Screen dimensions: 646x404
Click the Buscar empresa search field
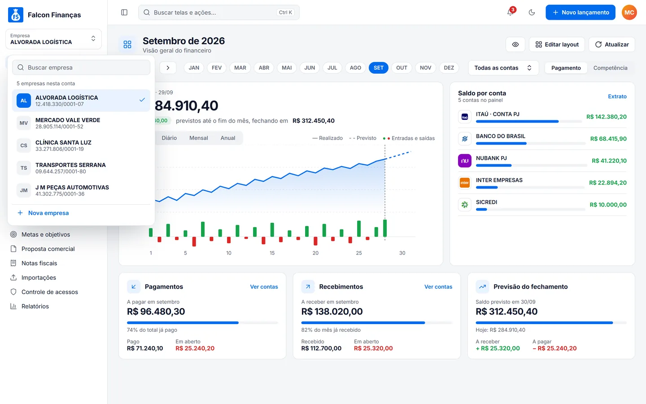point(81,67)
